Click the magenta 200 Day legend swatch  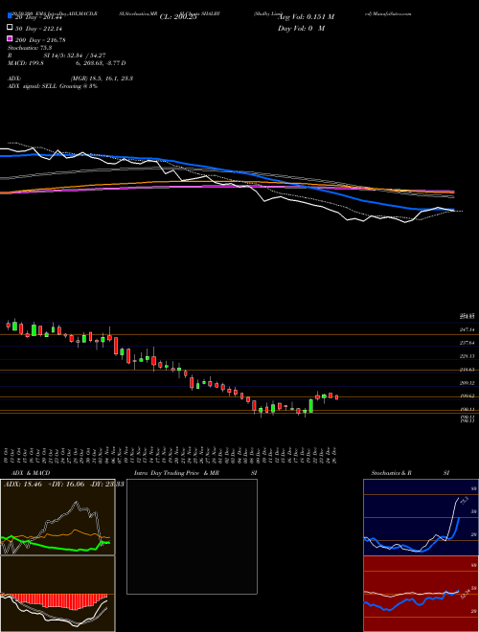[10, 39]
